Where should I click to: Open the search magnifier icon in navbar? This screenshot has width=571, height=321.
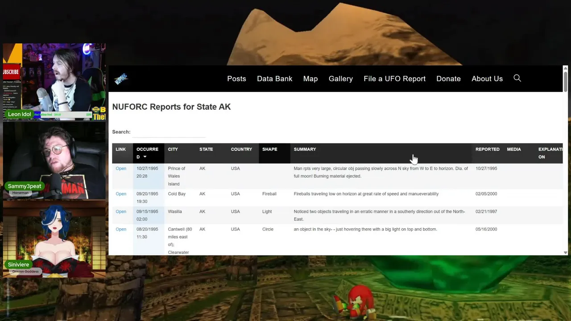(x=517, y=78)
